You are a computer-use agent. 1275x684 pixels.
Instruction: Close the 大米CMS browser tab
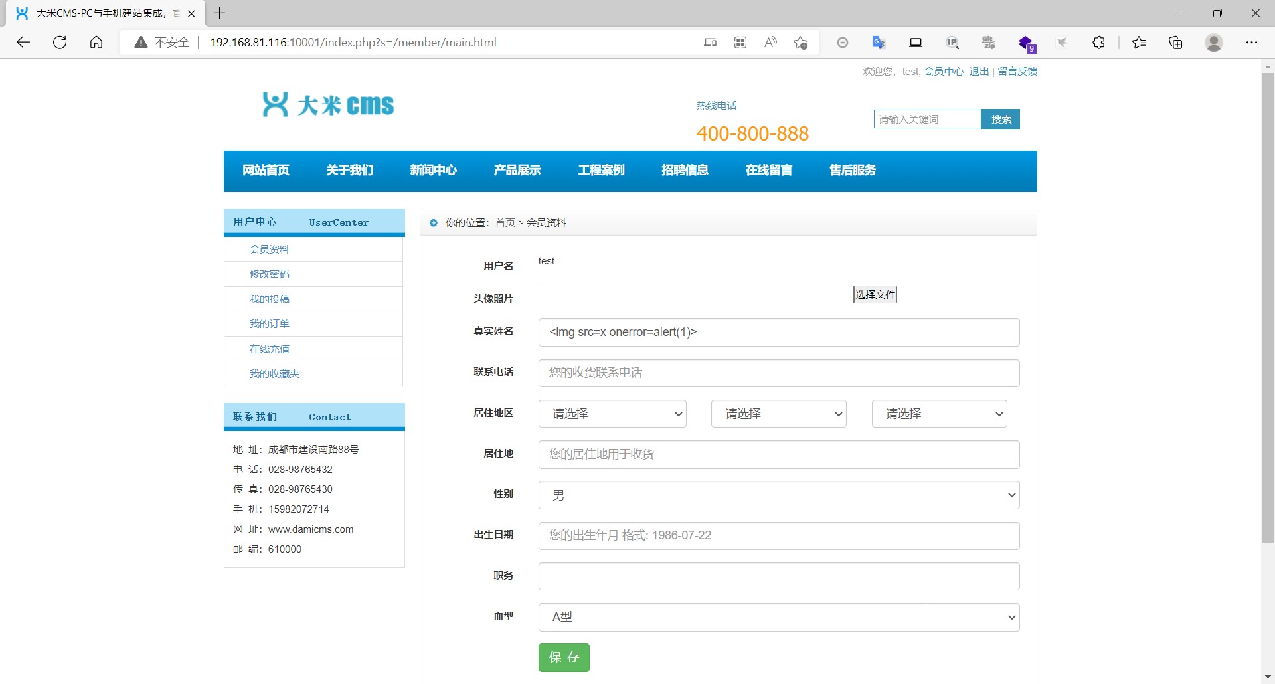pos(191,13)
